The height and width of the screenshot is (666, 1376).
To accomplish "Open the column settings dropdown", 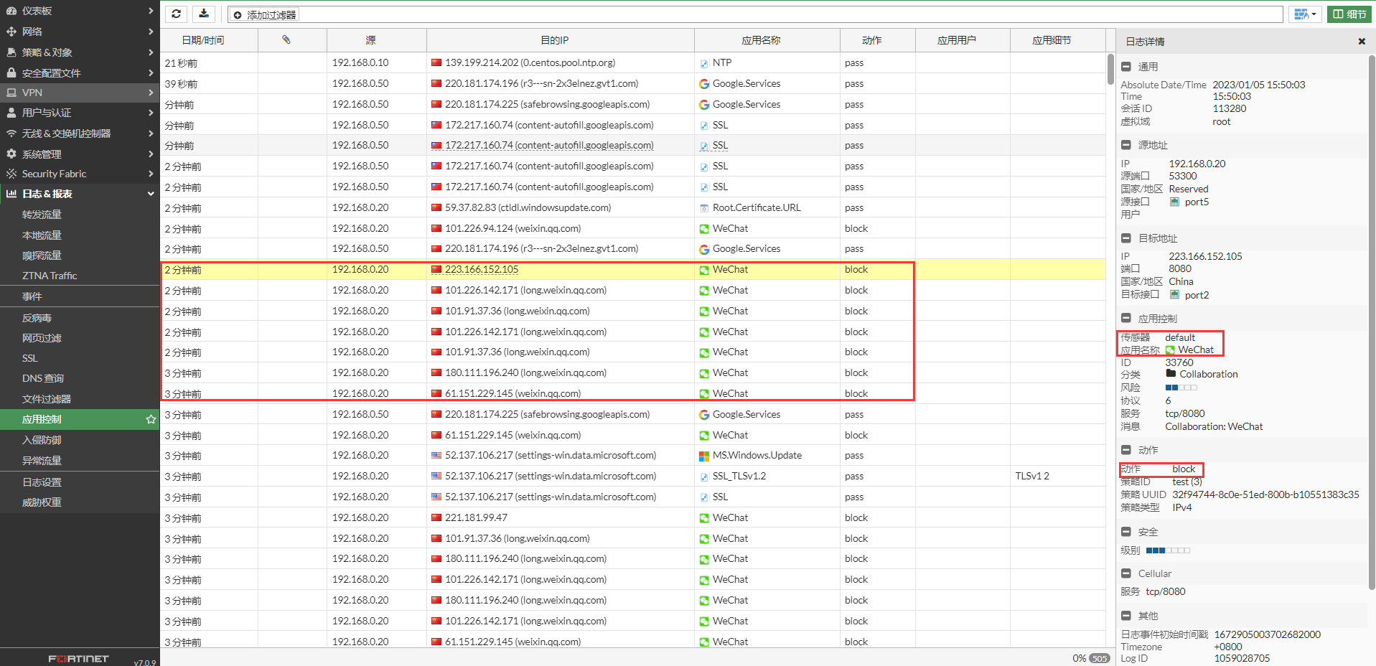I will coord(1305,14).
